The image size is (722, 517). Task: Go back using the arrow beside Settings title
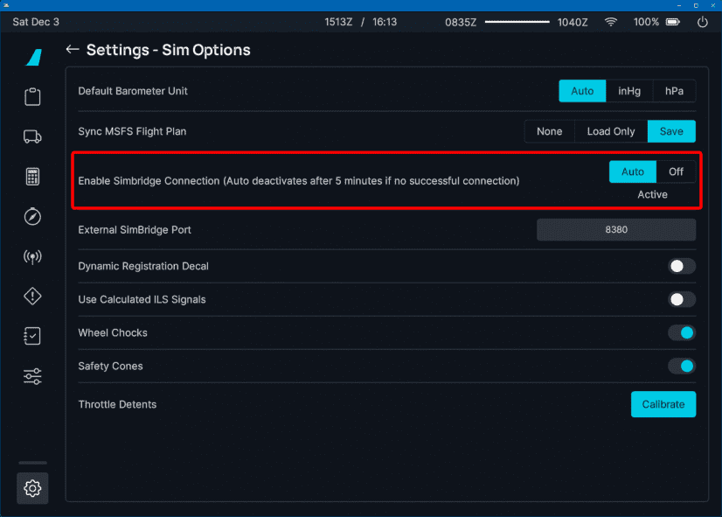point(73,50)
